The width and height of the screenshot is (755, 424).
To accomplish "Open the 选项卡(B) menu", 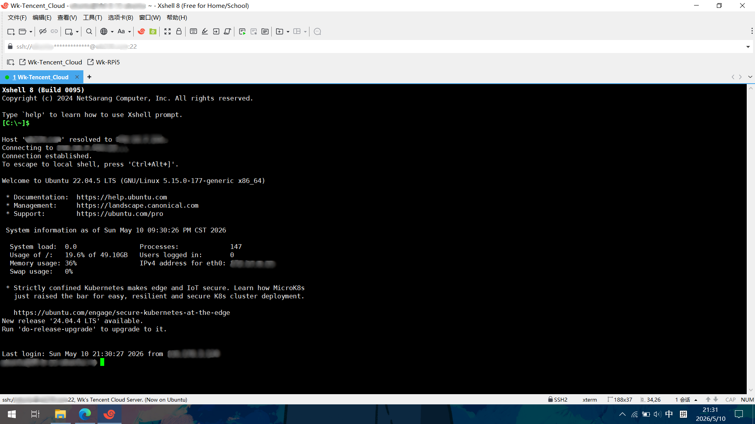I will (121, 18).
